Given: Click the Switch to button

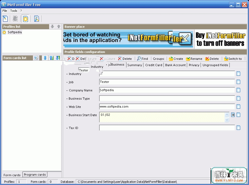Looking at the screenshot, I should click(233, 59).
